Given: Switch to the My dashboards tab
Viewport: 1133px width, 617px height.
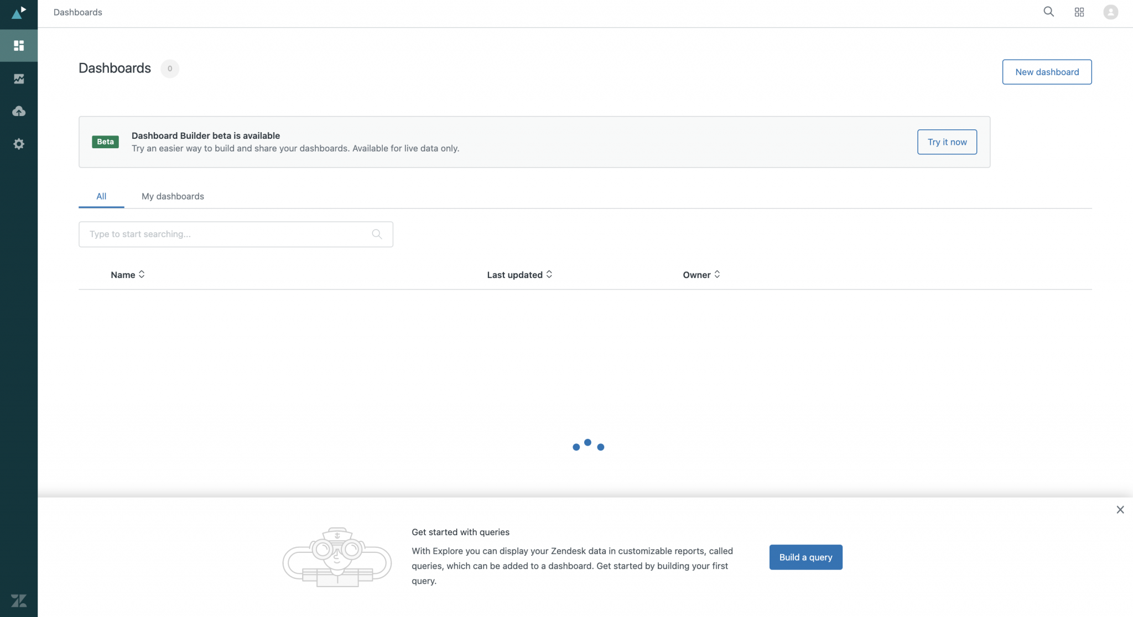Looking at the screenshot, I should pyautogui.click(x=172, y=196).
